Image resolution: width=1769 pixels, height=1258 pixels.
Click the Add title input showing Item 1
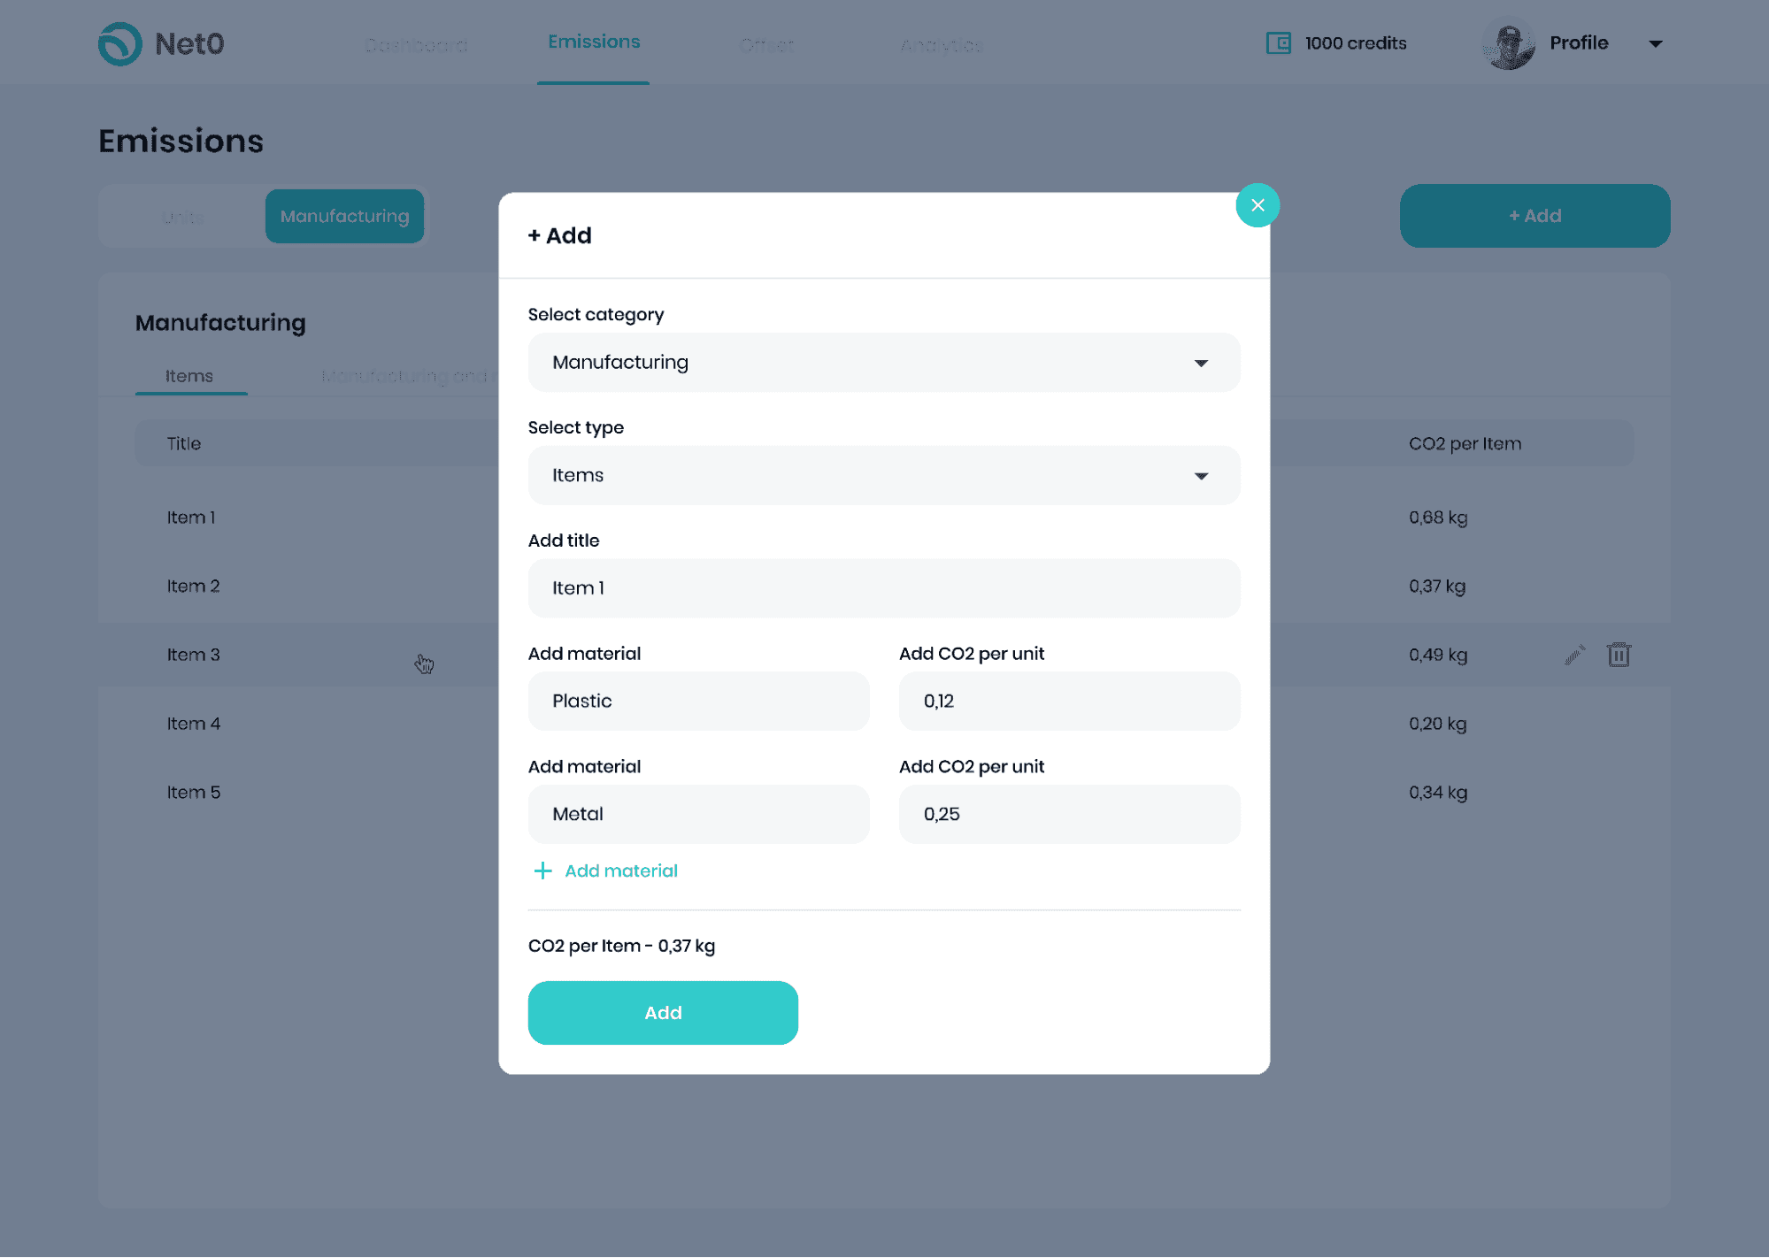point(883,587)
